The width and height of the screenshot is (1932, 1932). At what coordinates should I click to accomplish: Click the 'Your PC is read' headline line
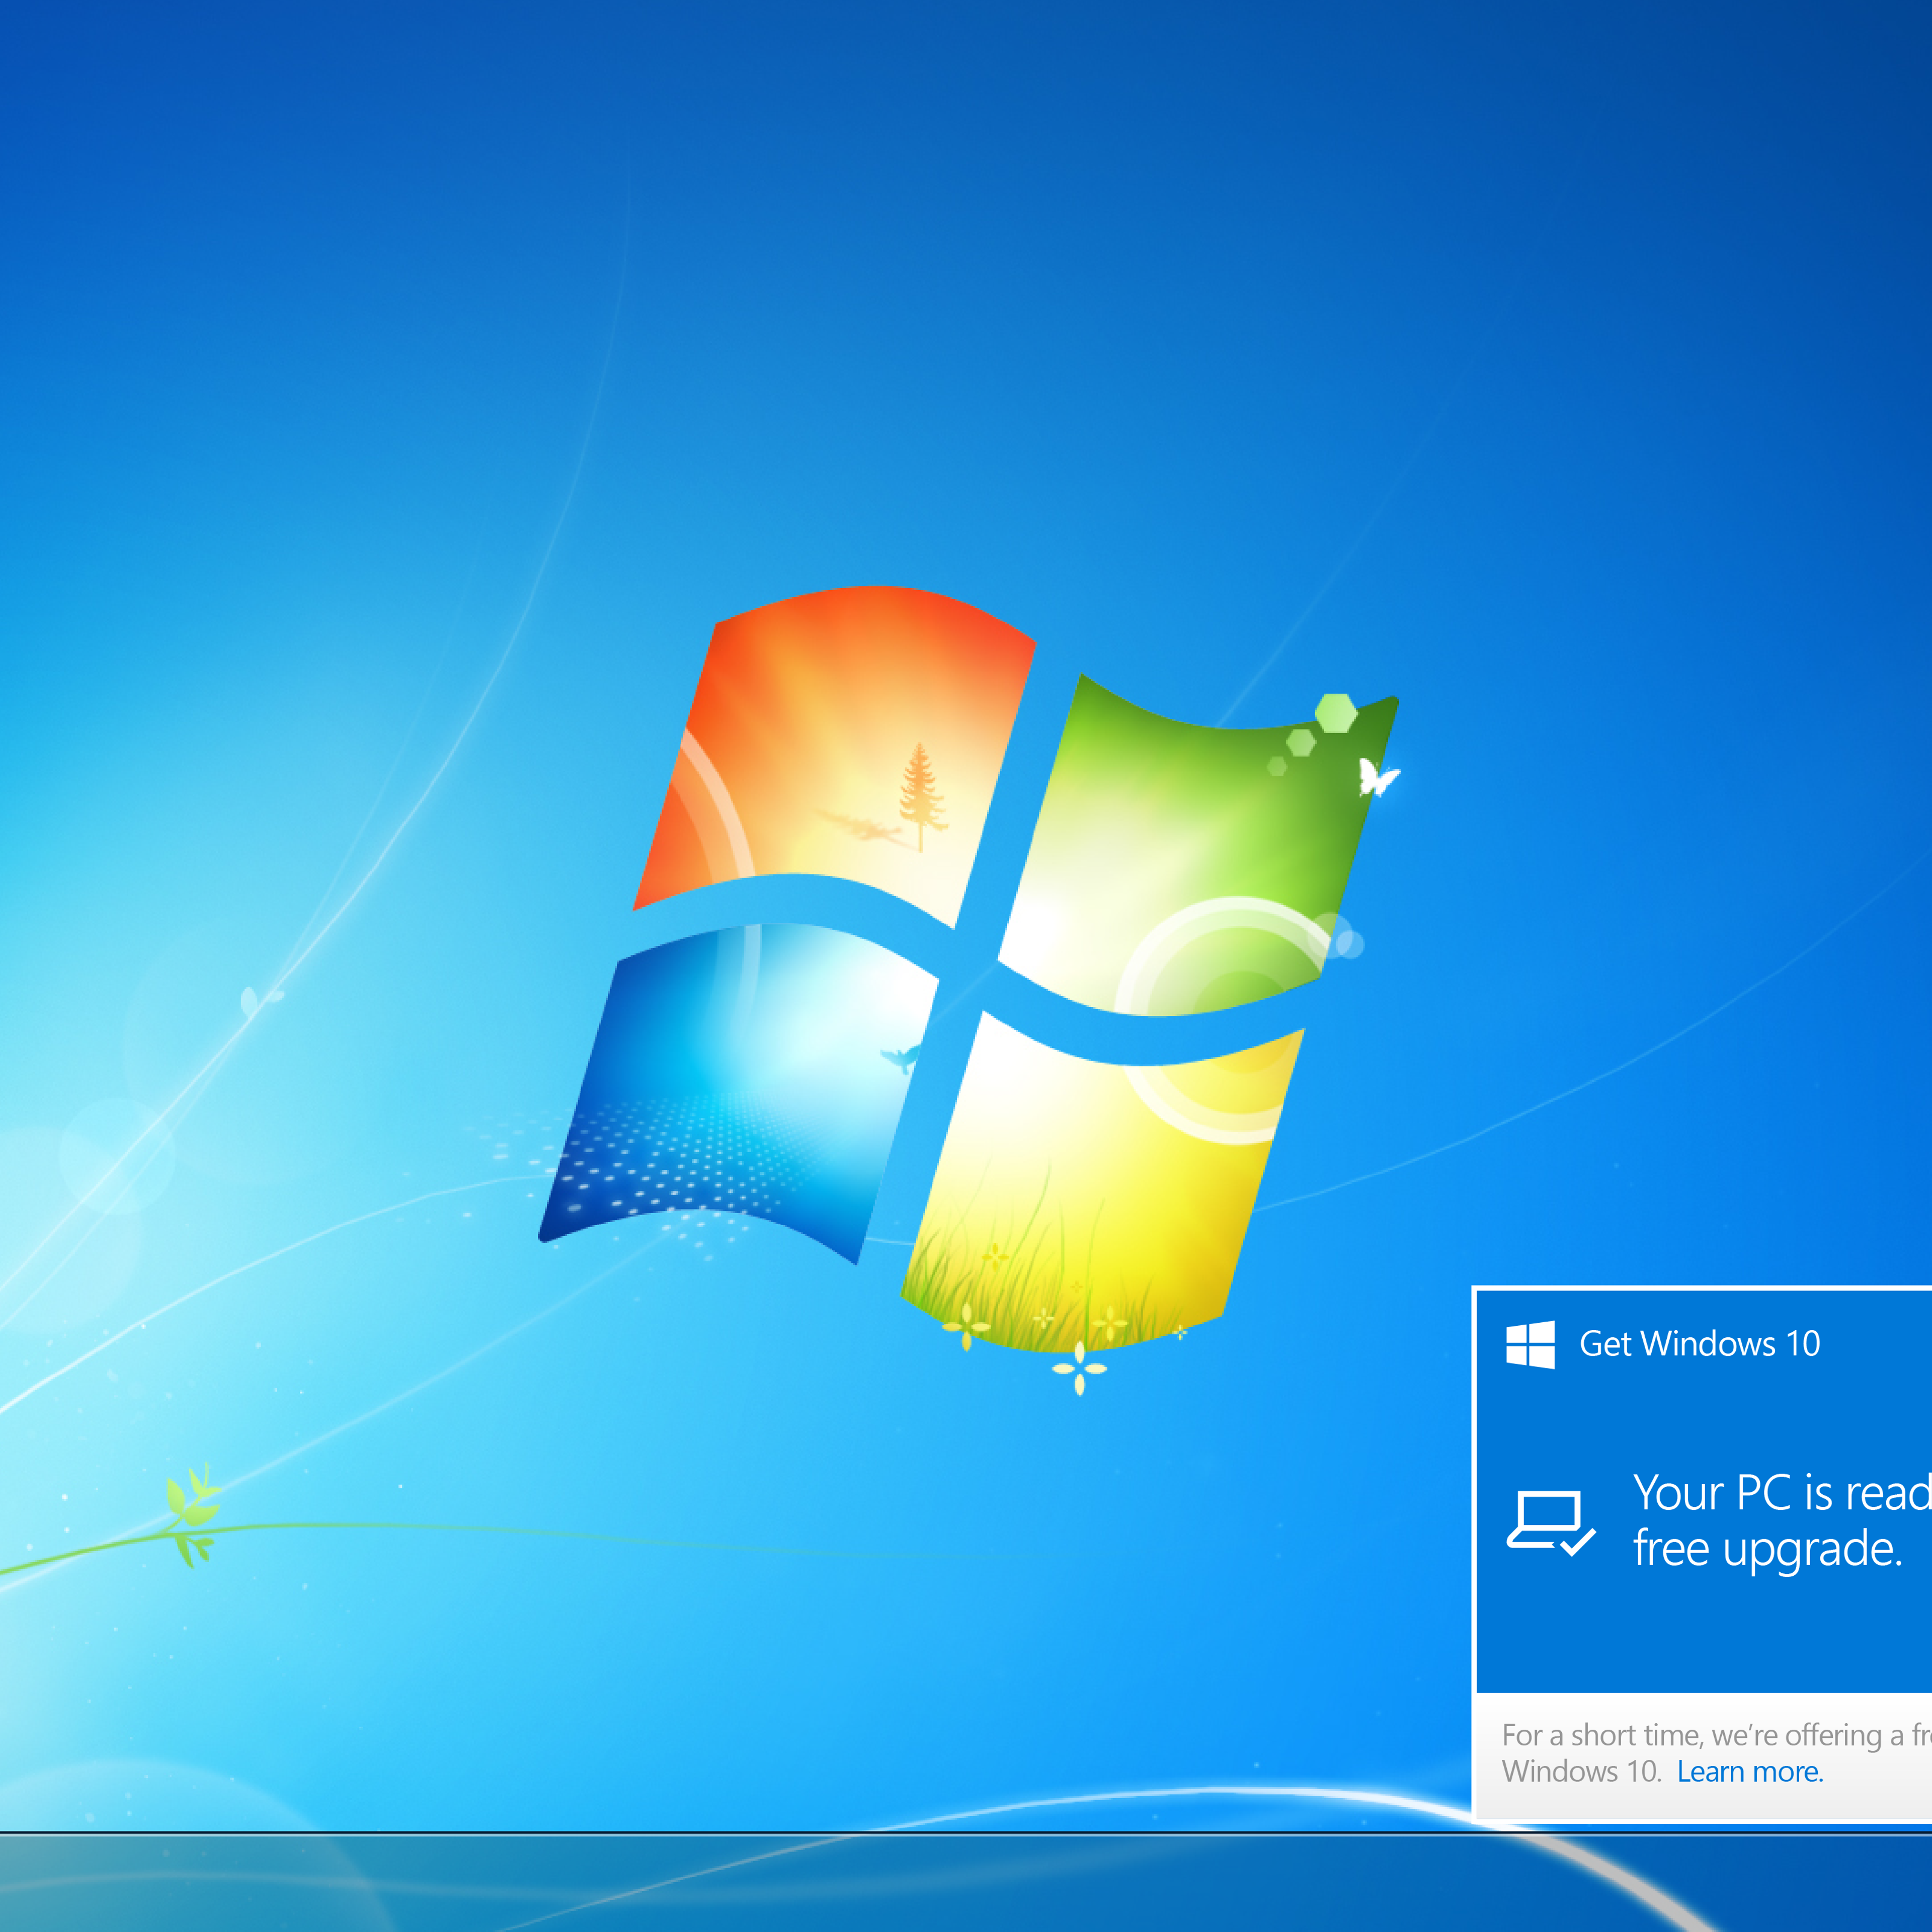click(x=1782, y=1493)
